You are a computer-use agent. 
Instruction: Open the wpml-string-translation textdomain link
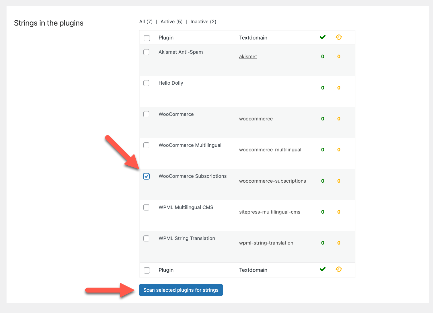[266, 243]
